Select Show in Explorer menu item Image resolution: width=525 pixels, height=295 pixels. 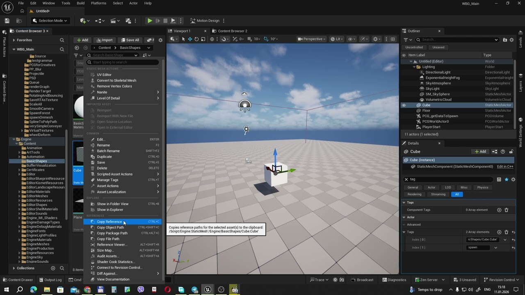123,210
